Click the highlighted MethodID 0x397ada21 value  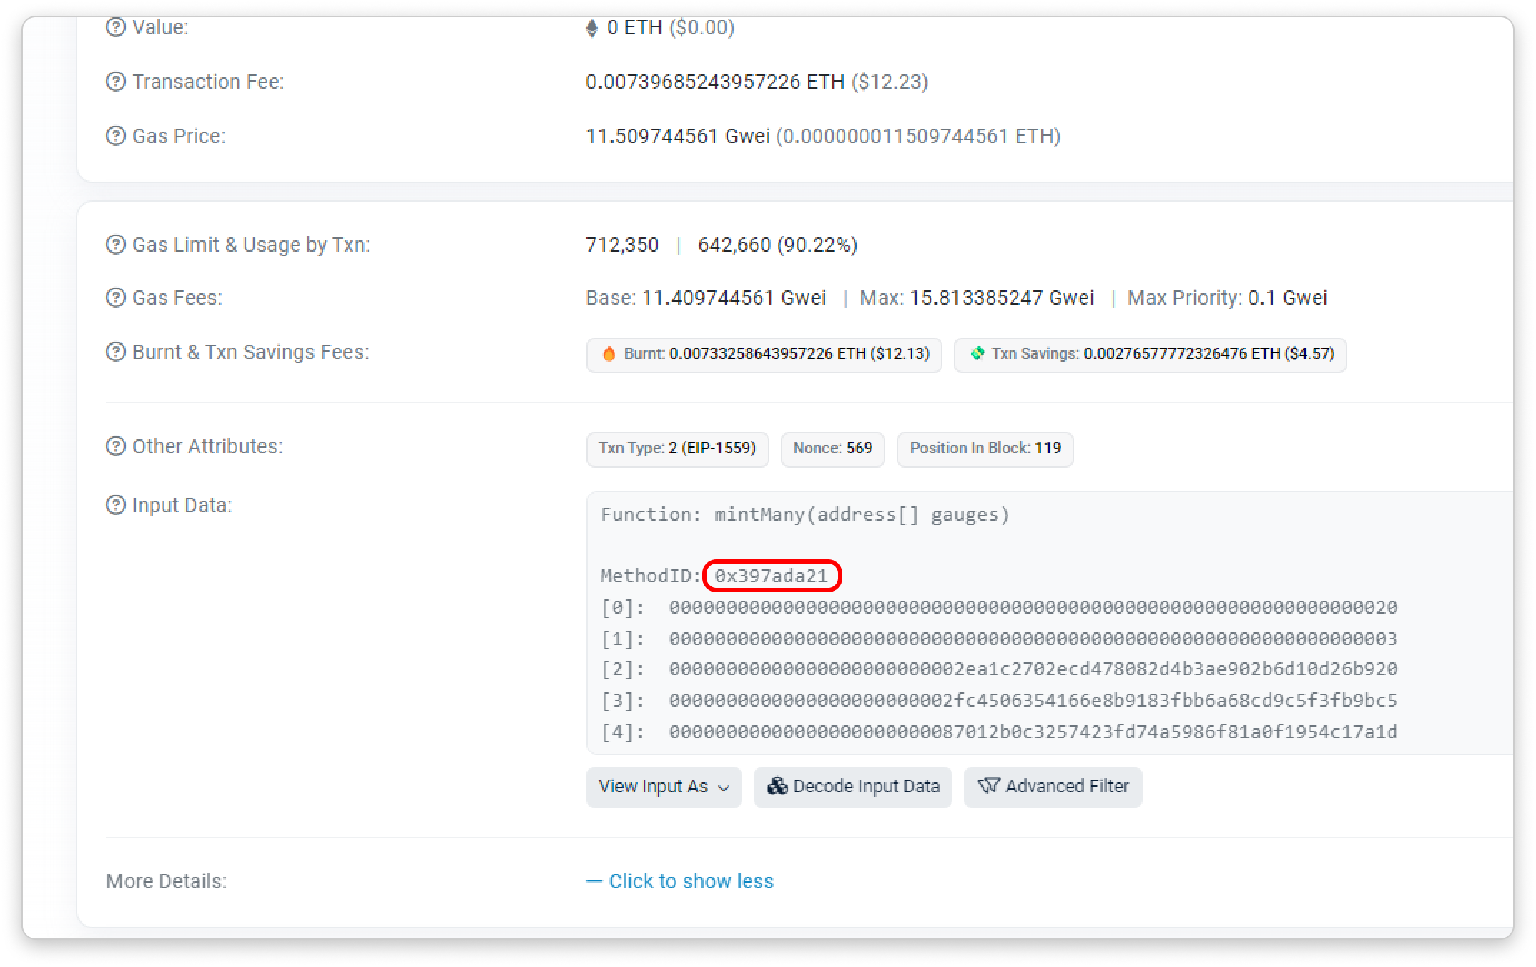pyautogui.click(x=772, y=576)
